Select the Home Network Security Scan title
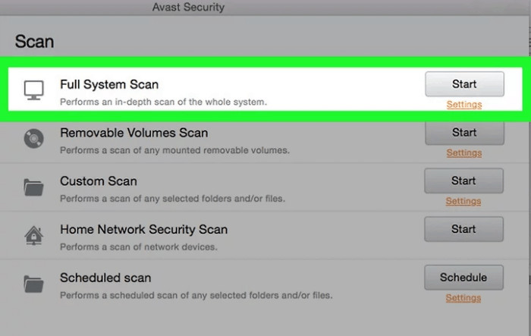Viewport: 531px width, 336px height. point(143,230)
